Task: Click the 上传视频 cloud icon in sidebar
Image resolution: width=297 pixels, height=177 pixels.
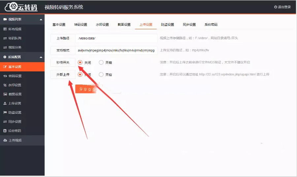Action: click(5, 140)
